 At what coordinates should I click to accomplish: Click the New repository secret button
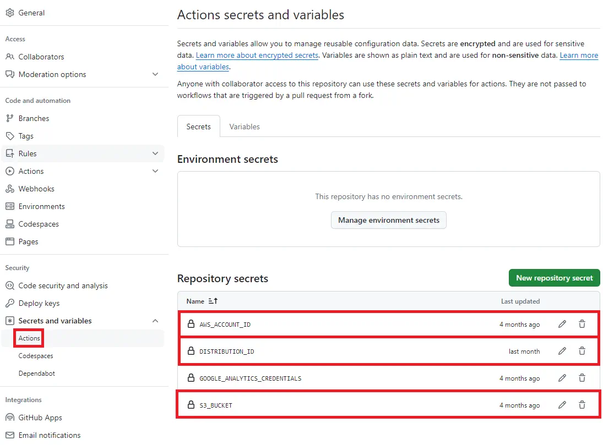[554, 278]
